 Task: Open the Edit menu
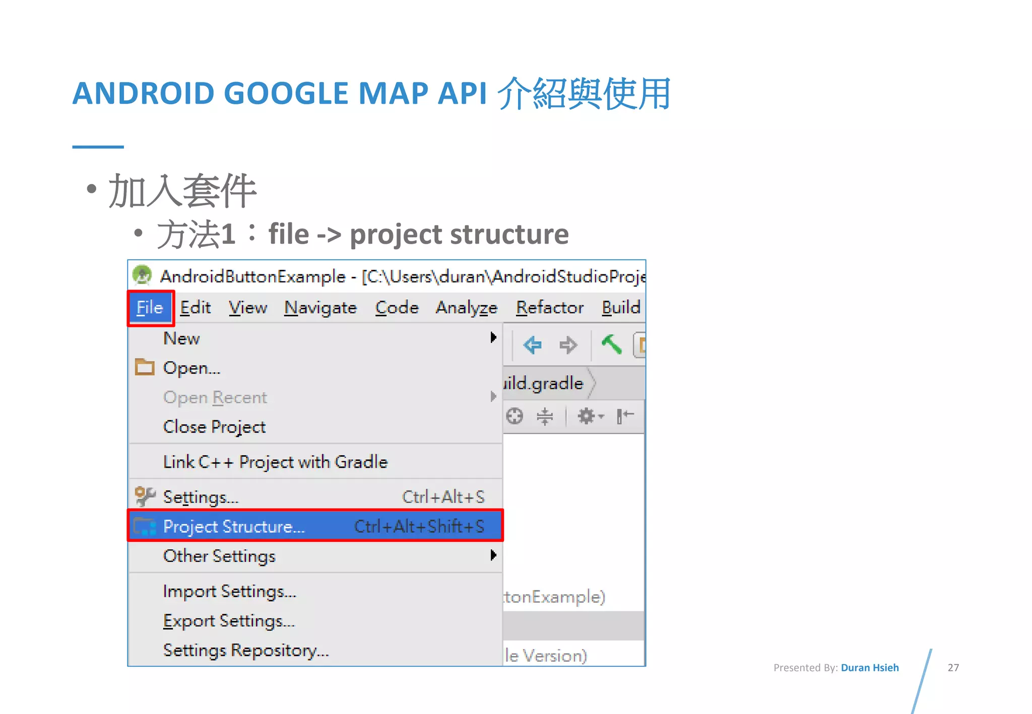(196, 308)
